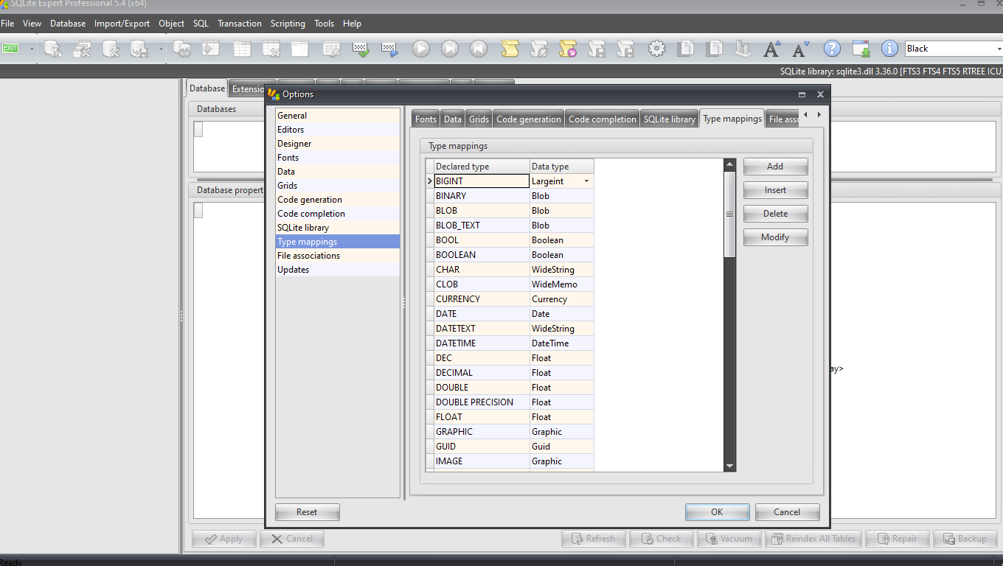
Task: Click the new view blank window icon
Action: 299,49
